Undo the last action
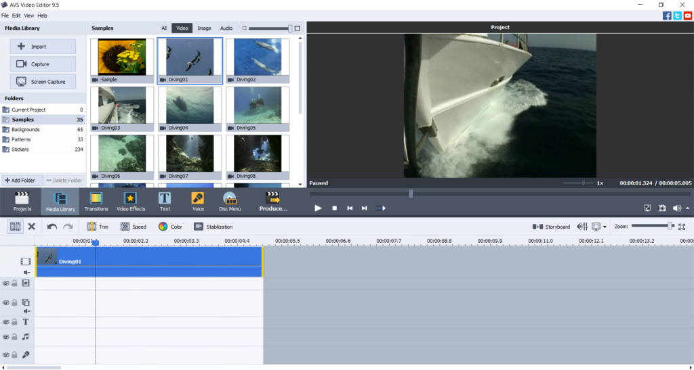 point(52,227)
